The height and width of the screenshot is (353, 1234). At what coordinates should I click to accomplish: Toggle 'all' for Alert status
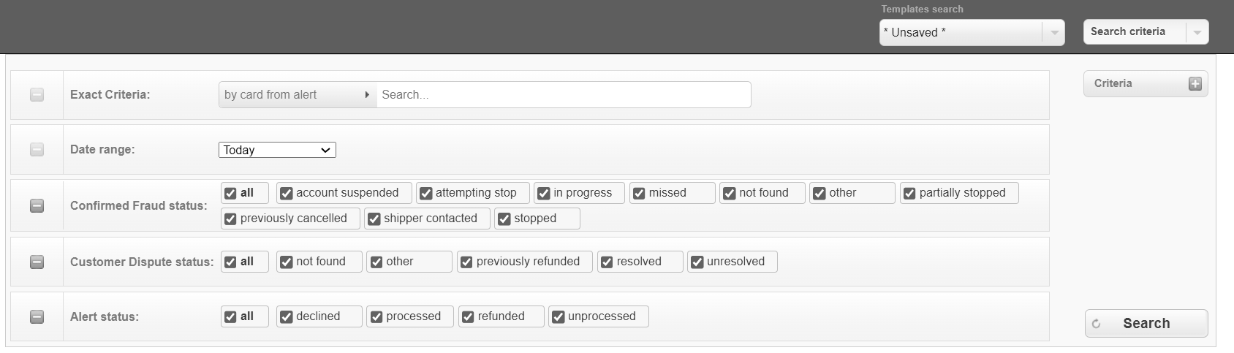pos(230,317)
